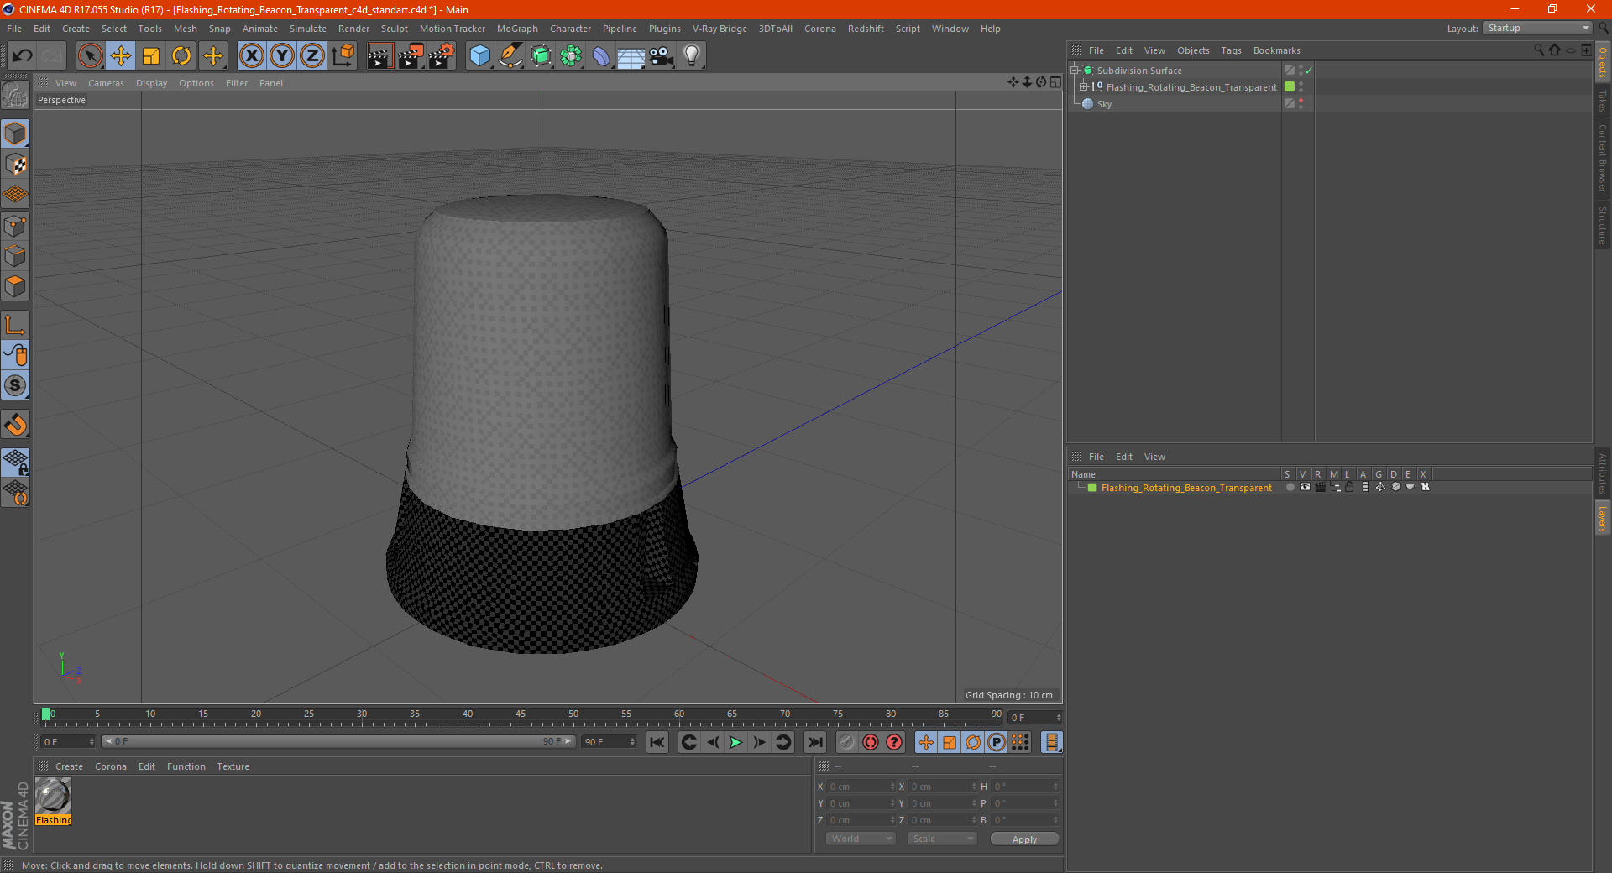Click the Undo arrow icon
This screenshot has width=1612, height=873.
point(23,56)
